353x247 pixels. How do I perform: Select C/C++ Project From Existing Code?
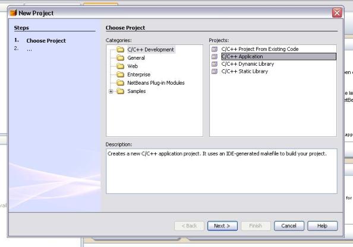pos(260,49)
